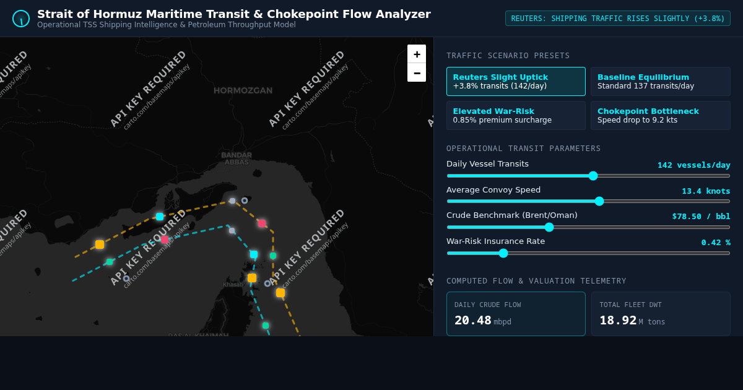This screenshot has width=743, height=390.
Task: Select cyan vessel marker on teal dashed lane
Action: pos(254,254)
